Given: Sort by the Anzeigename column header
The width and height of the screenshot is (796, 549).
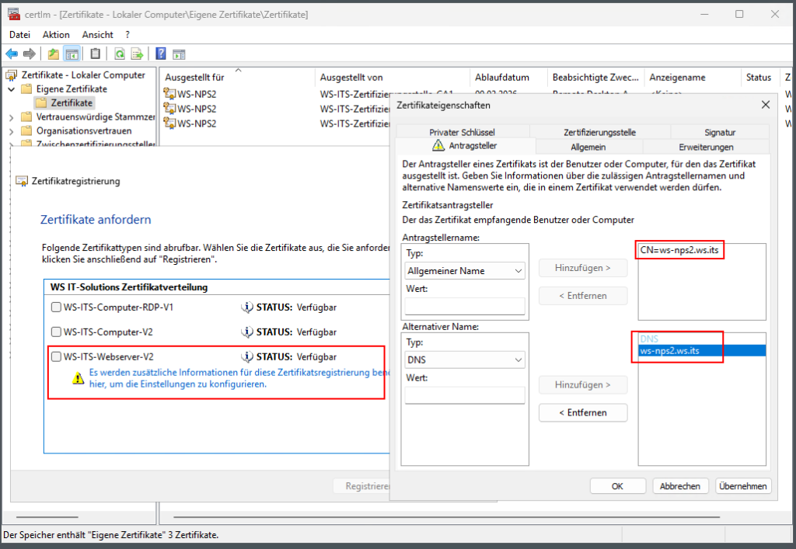Looking at the screenshot, I should pos(693,78).
